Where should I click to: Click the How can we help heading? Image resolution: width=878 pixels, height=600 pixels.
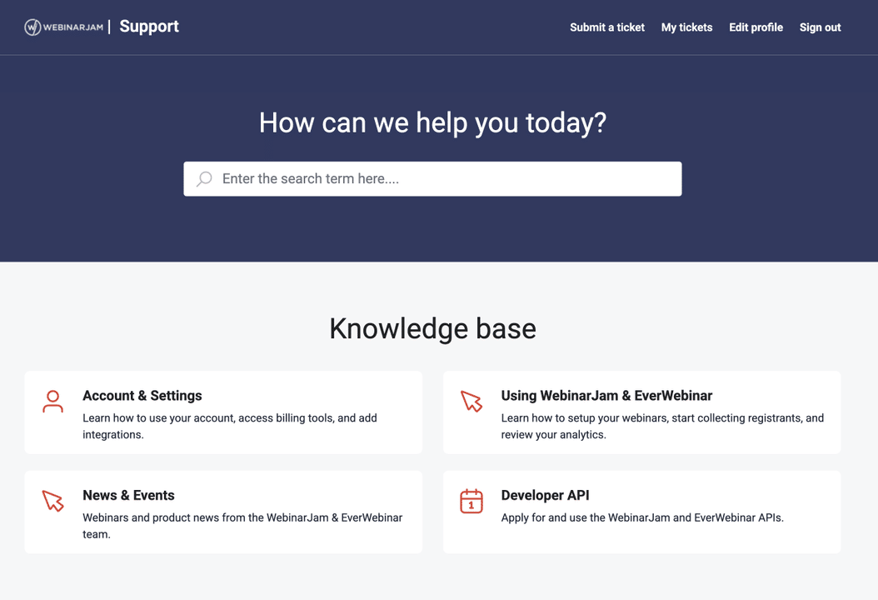tap(432, 122)
